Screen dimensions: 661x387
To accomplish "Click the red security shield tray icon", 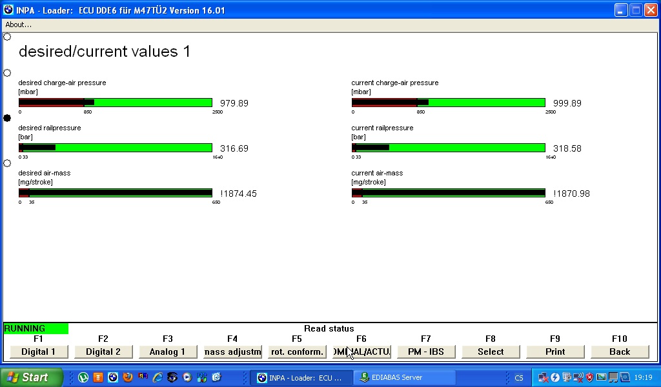I will point(589,377).
